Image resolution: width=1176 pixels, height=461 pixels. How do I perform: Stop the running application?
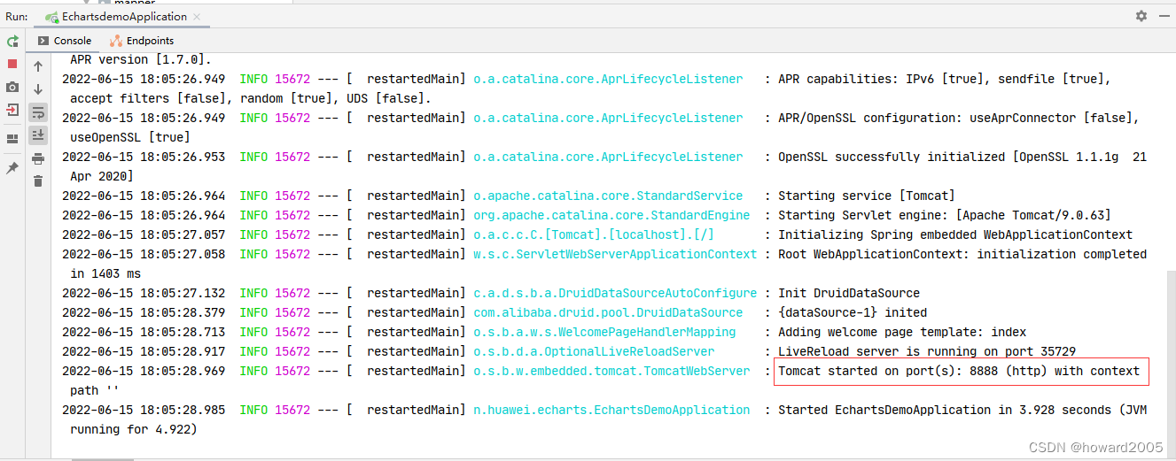click(x=12, y=64)
